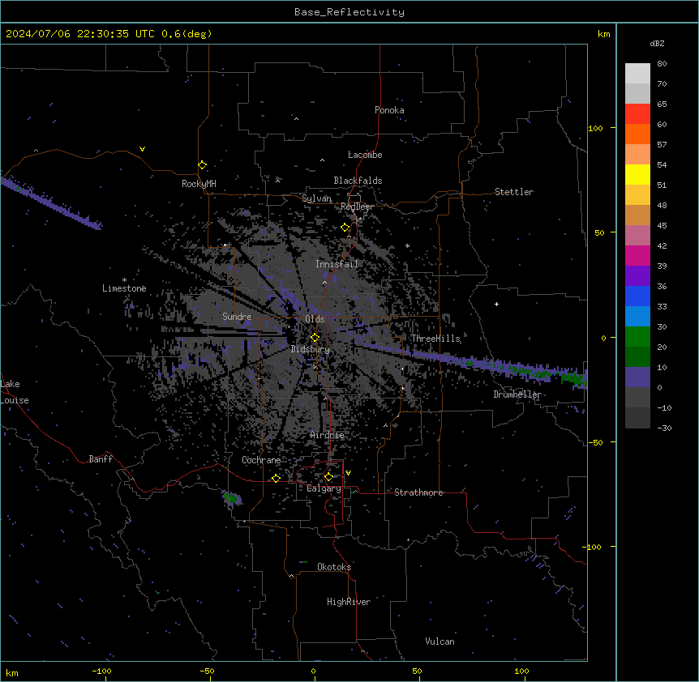The height and width of the screenshot is (682, 699).
Task: Click the white plus marker west of Drumheller
Action: pyautogui.click(x=496, y=304)
